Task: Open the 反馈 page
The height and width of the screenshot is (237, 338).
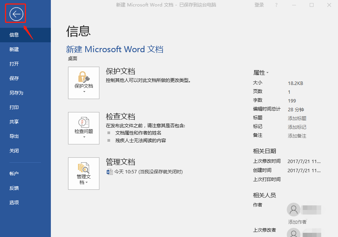Action: pos(26,188)
